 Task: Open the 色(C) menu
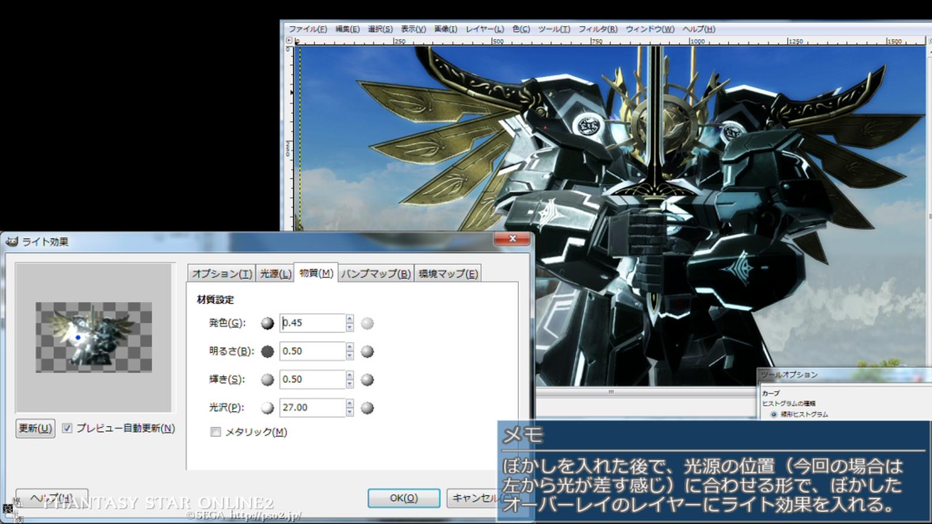[521, 29]
